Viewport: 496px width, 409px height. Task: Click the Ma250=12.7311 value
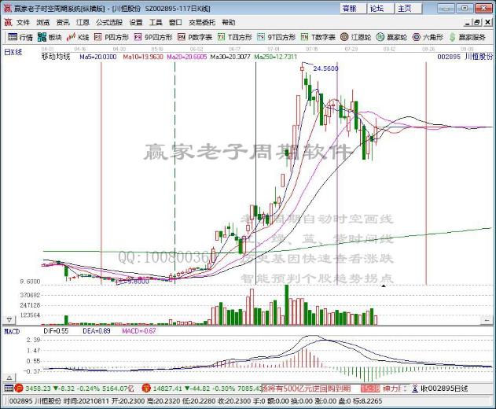[x=276, y=57]
